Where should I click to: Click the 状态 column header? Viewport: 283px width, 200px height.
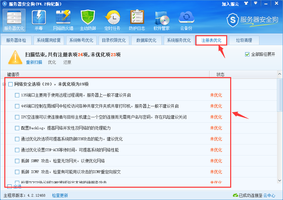click(x=243, y=74)
